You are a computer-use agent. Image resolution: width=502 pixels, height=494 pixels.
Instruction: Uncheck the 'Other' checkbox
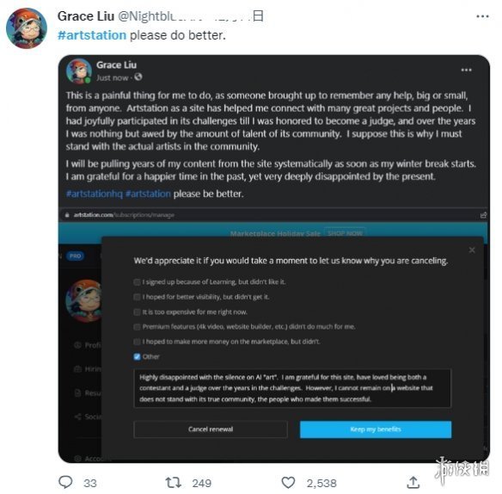click(137, 356)
